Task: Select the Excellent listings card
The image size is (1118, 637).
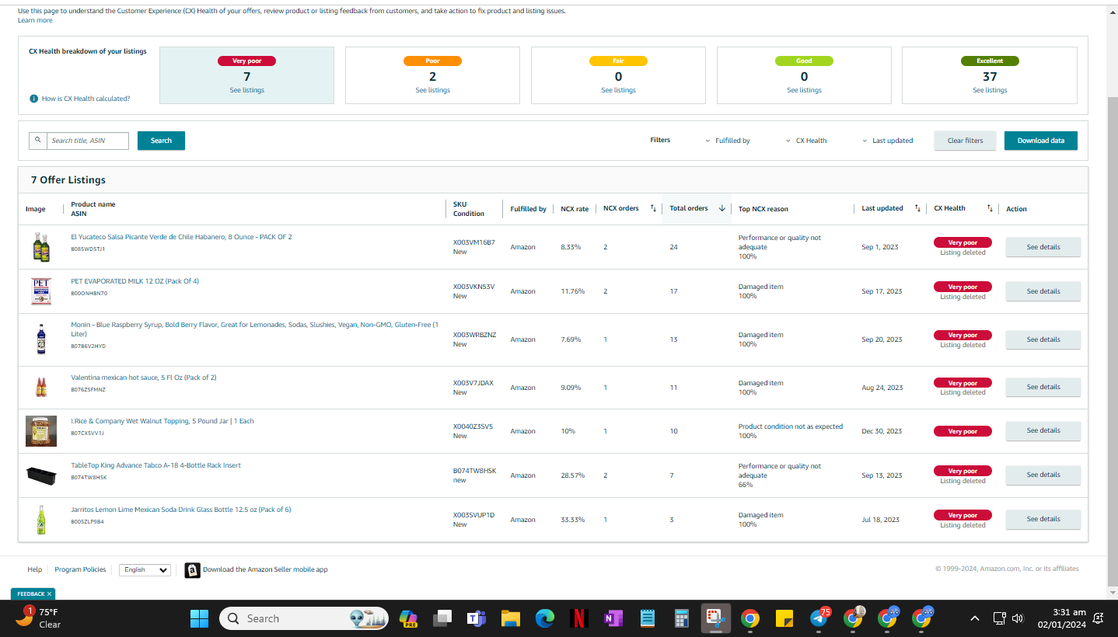Action: (990, 75)
